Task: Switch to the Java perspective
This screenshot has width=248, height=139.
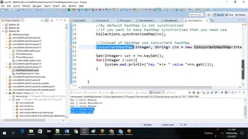Action: pyautogui.click(x=229, y=15)
